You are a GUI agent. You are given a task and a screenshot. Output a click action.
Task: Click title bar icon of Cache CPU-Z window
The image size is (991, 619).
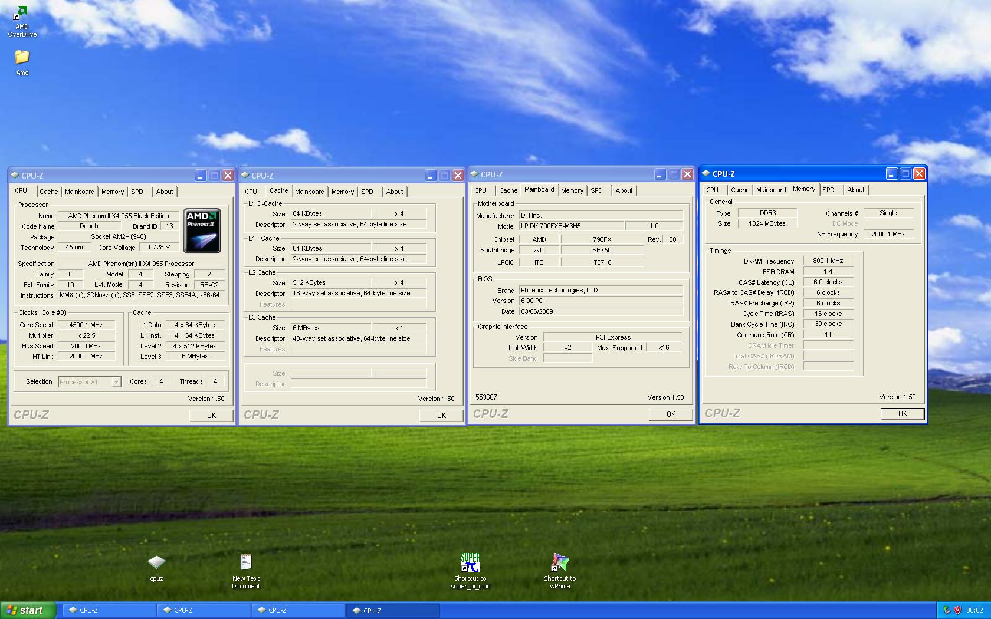[245, 175]
